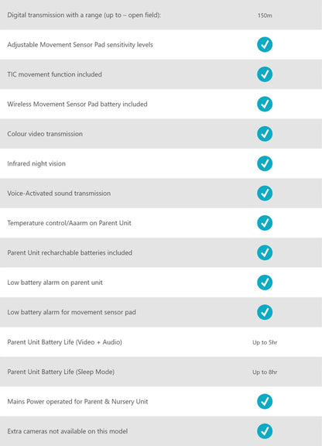The image size is (322, 446).
Task: Click checkmark next to Extra cameras not available
Action: (265, 431)
